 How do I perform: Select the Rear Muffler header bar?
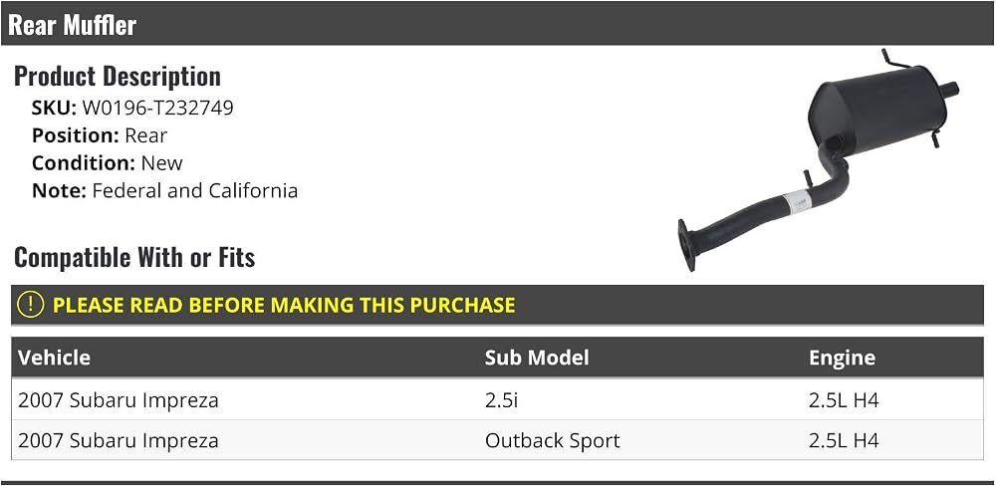[497, 24]
